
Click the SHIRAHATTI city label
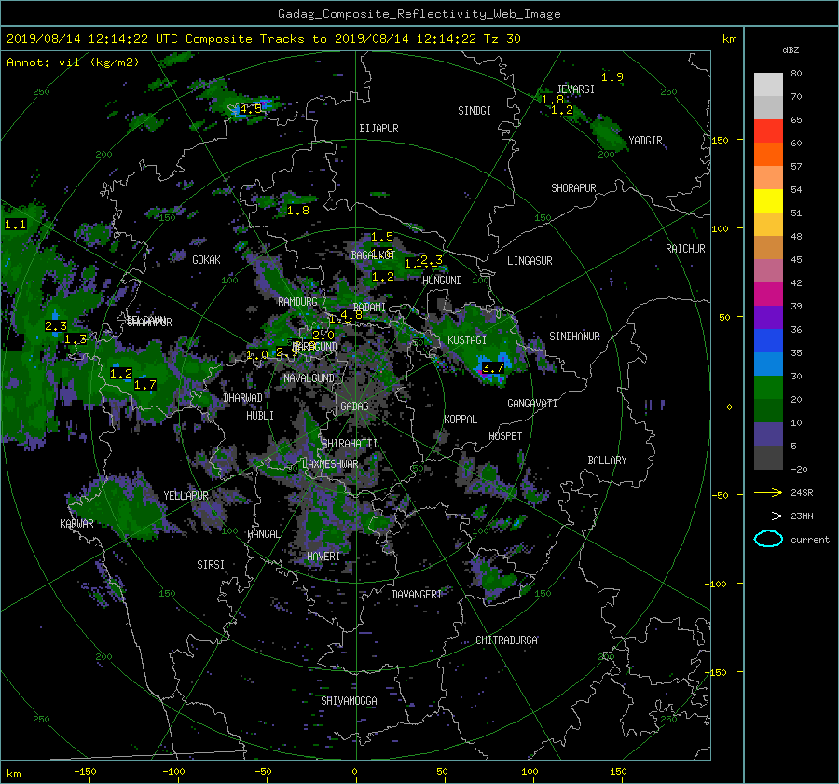pos(350,444)
